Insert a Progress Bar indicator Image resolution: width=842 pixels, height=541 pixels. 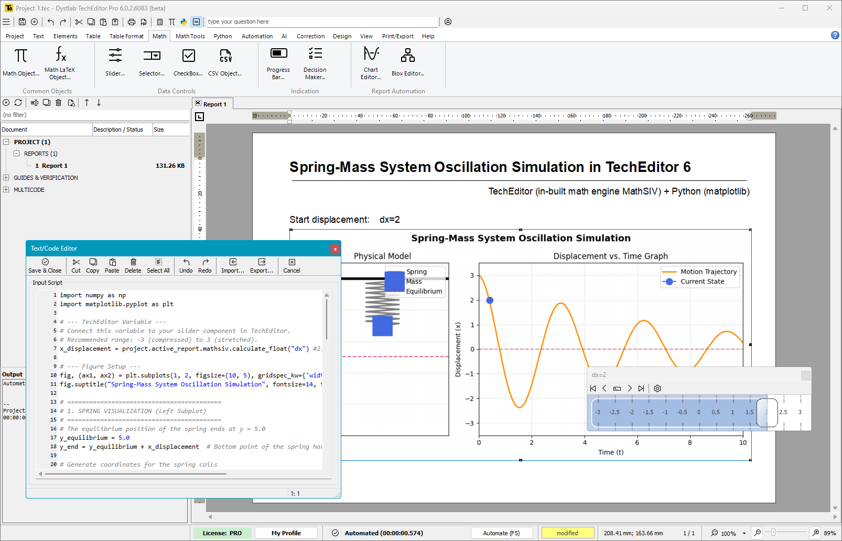(x=278, y=63)
